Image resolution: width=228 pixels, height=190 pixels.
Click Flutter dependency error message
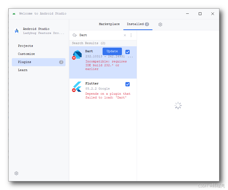click(108, 96)
